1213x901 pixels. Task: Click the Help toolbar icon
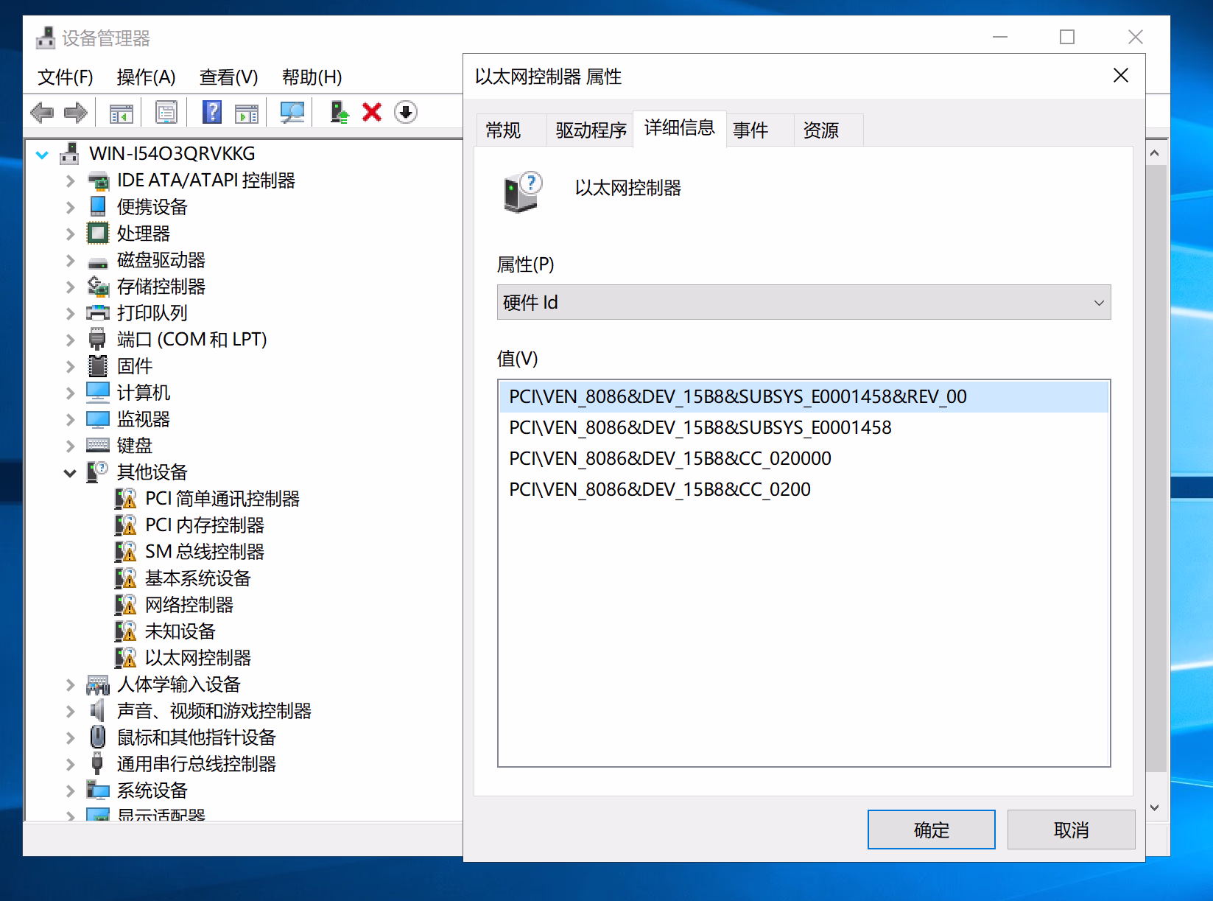pos(212,112)
